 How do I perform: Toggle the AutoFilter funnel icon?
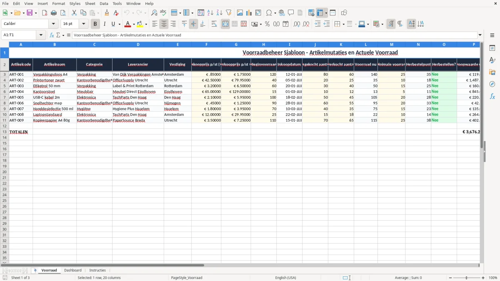click(229, 13)
